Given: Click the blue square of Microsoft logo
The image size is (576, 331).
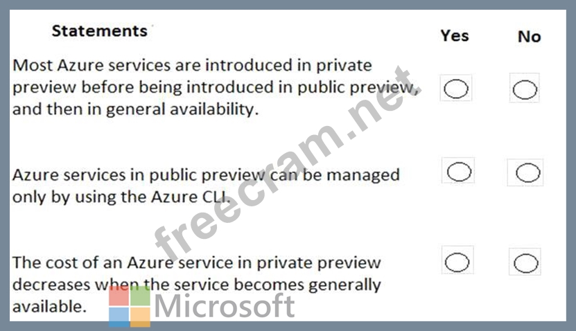Looking at the screenshot, I should pyautogui.click(x=119, y=316).
